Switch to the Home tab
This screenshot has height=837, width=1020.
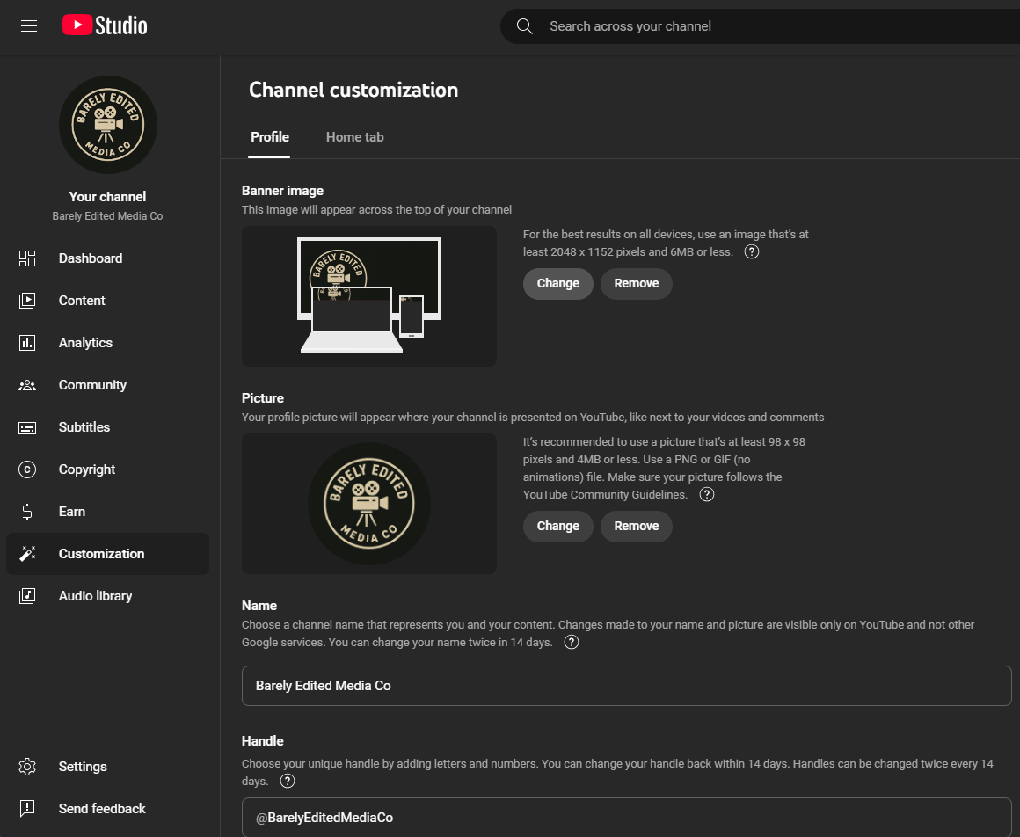354,137
